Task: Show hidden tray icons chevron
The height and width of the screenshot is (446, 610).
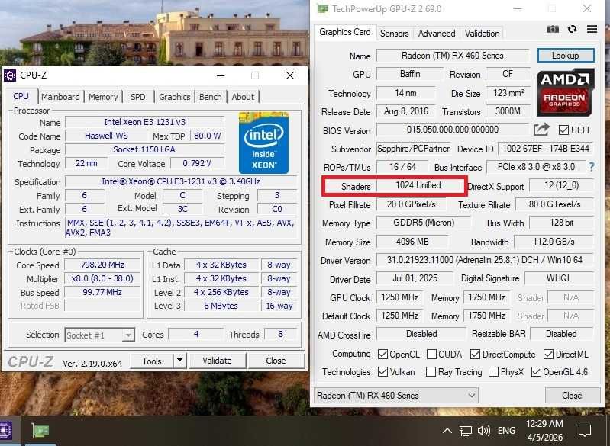Action: [447, 431]
